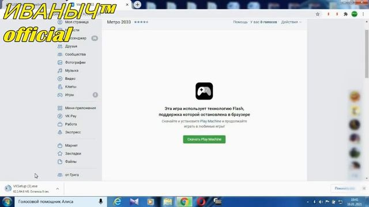369x207 pixels.
Task: Follow the Play Machine link in the message
Action: (210, 121)
